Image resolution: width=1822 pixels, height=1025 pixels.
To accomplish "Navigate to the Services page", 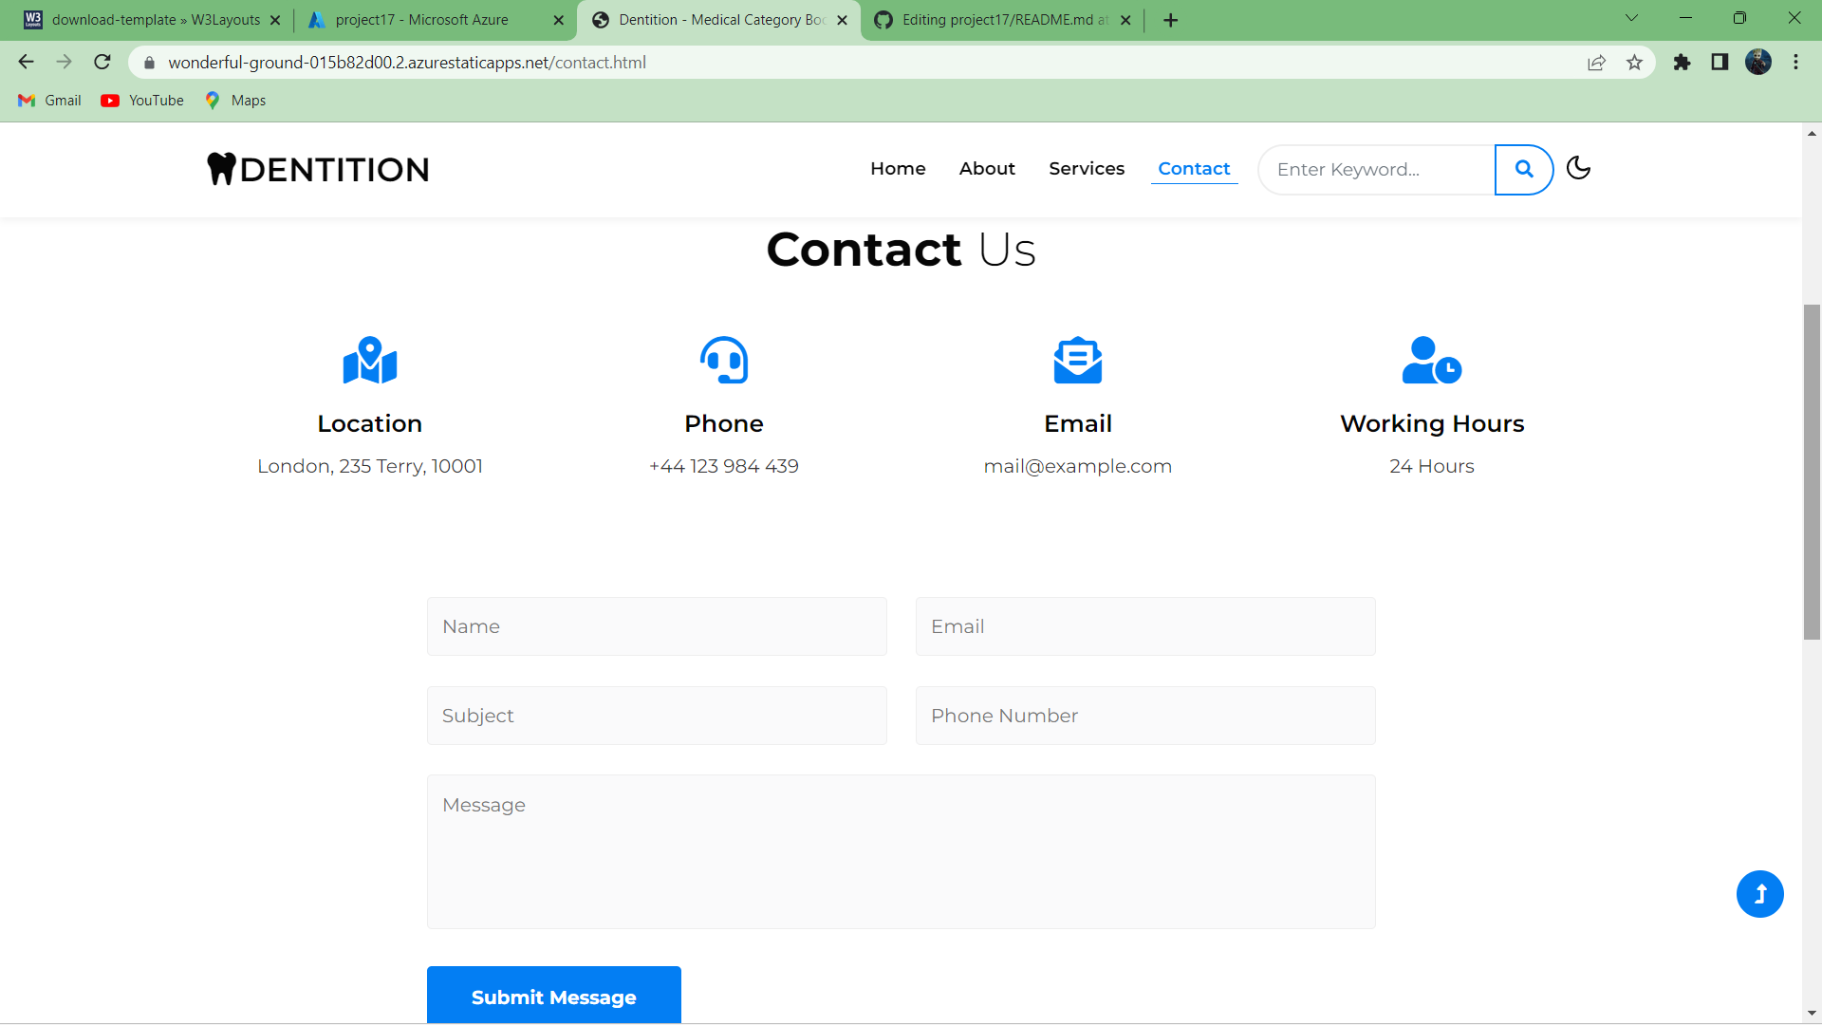I will pos(1087,169).
